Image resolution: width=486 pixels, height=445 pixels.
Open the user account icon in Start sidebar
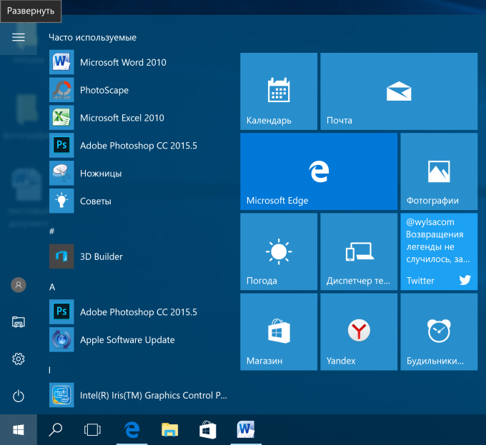pos(19,285)
